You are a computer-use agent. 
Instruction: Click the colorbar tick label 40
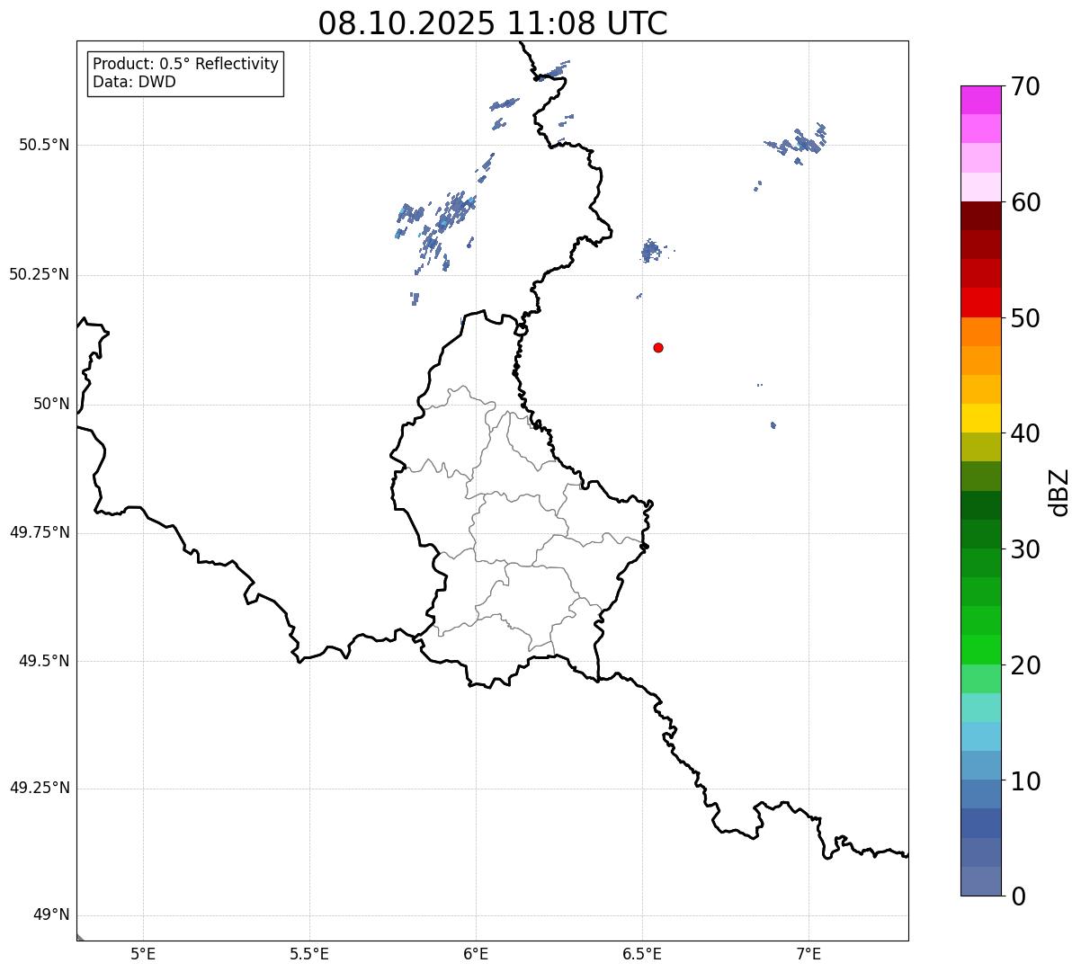click(x=1024, y=433)
